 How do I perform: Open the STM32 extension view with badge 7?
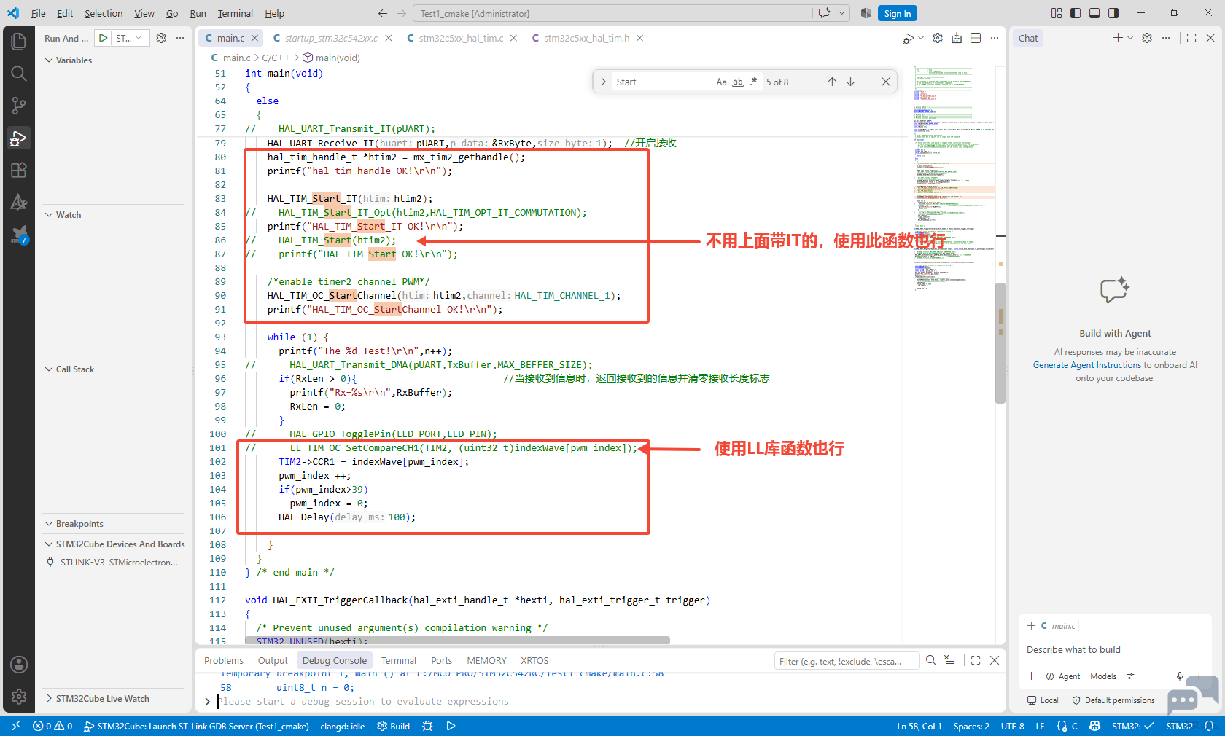click(x=19, y=235)
